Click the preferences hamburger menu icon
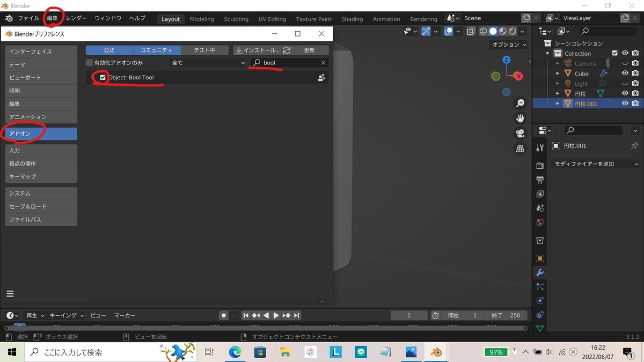The width and height of the screenshot is (644, 362). tap(10, 293)
